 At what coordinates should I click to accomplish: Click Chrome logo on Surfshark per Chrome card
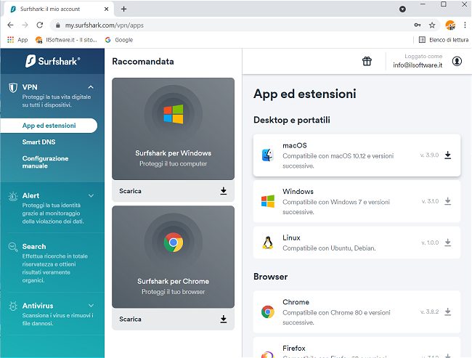point(174,243)
